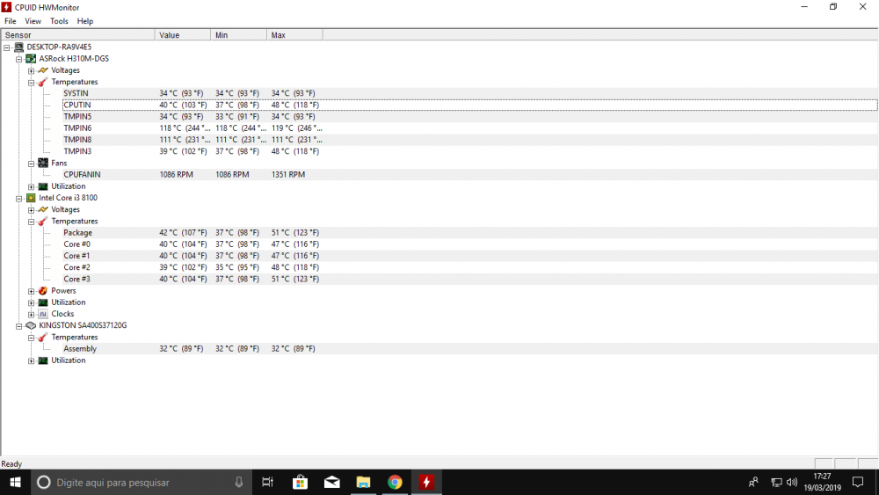879x495 pixels.
Task: Select the TMPIN6 temperature row
Action: pyautogui.click(x=77, y=128)
